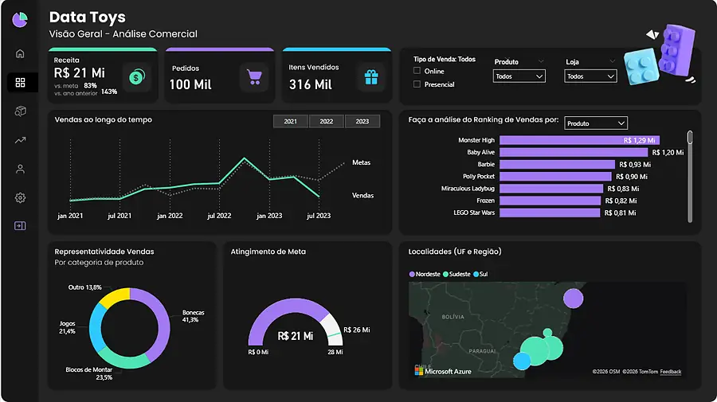717x402 pixels.
Task: Click the vs. meta 83% indicator
Action: (x=76, y=85)
